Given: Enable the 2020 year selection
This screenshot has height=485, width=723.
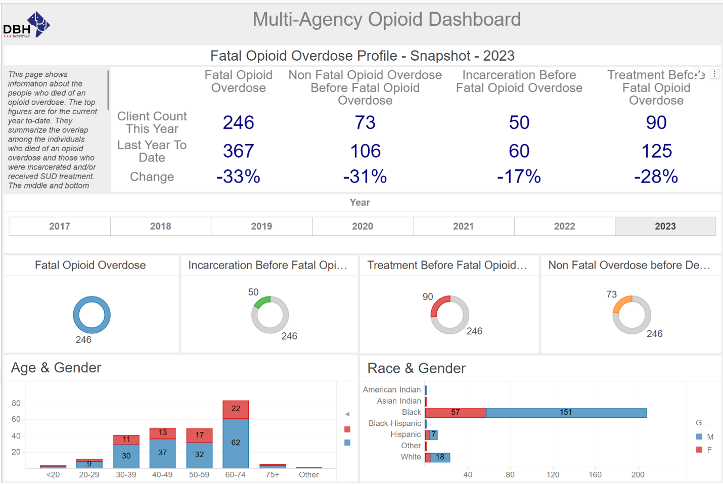Looking at the screenshot, I should (362, 226).
